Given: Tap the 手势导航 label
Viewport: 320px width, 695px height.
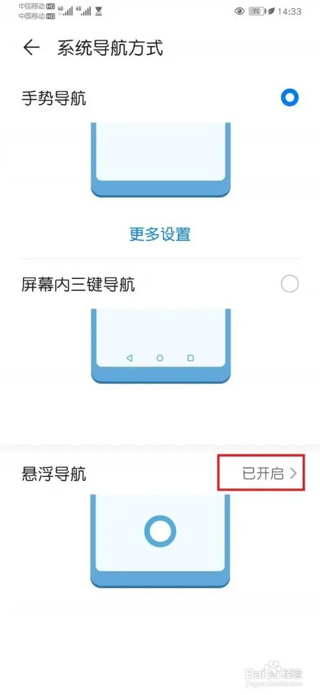Looking at the screenshot, I should pos(54,98).
